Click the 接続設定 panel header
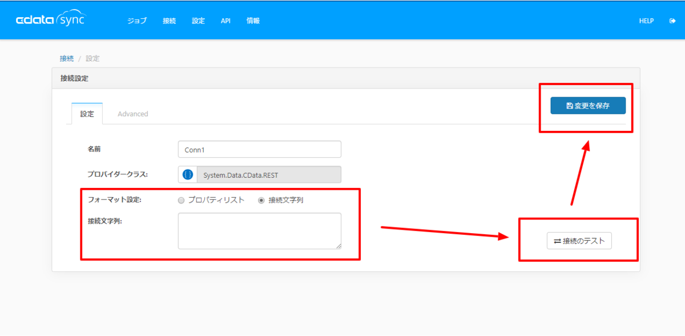Viewport: 685px width, 336px height. pyautogui.click(x=346, y=78)
